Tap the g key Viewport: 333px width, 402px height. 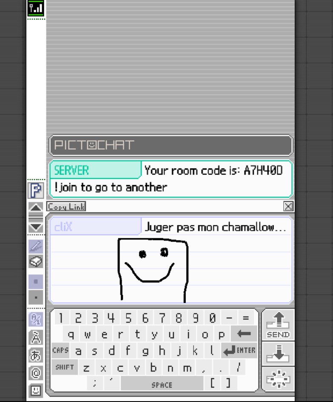[145, 351]
